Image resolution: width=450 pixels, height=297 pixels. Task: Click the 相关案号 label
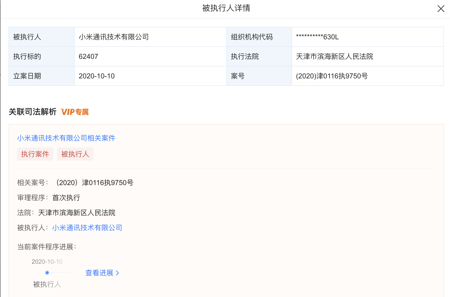(x=33, y=183)
